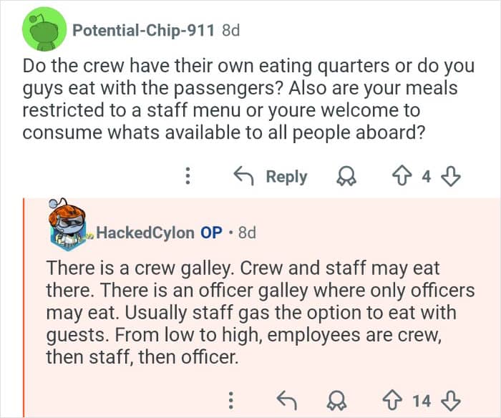The height and width of the screenshot is (418, 501).
Task: Downvote Potential-Chip-911's comment
Action: click(x=453, y=177)
